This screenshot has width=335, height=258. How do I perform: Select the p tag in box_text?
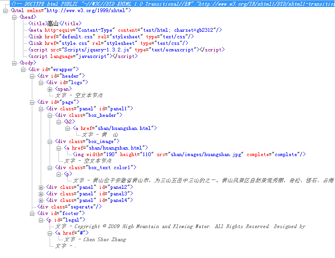(68, 174)
